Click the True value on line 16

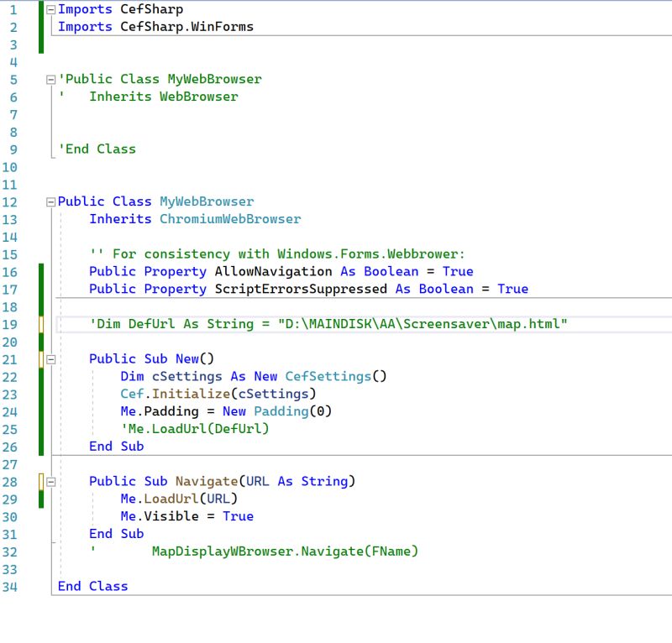(x=462, y=271)
